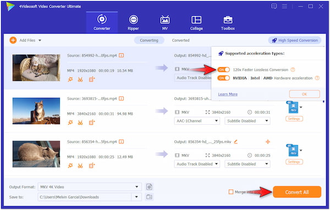Start conversion with Convert All

click(x=297, y=192)
